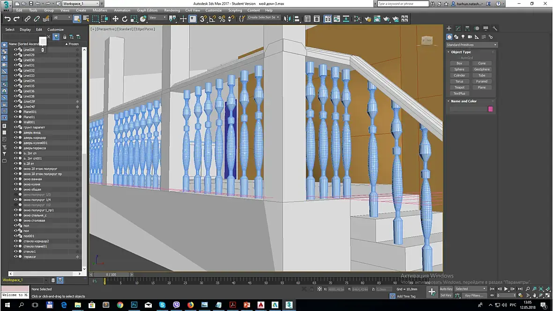
Task: Click the Teapot primitive button
Action: click(x=459, y=88)
